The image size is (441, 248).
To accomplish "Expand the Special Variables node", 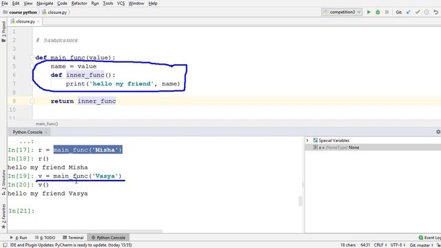I will coord(308,141).
